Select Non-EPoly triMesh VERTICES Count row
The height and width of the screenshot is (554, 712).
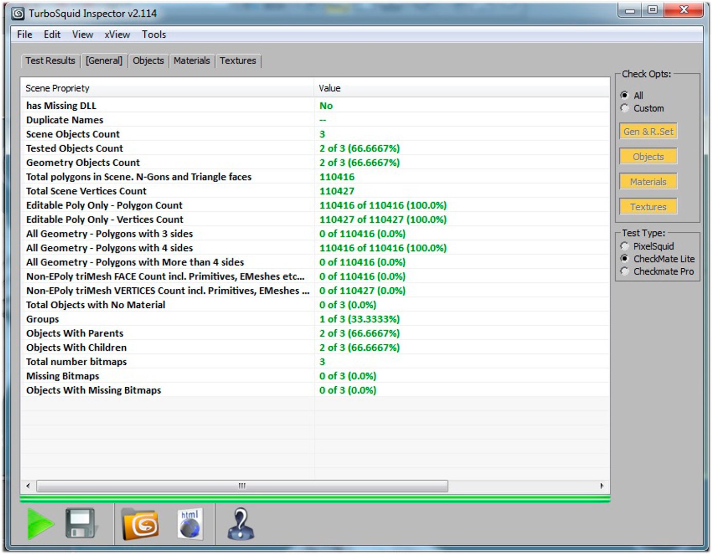315,291
